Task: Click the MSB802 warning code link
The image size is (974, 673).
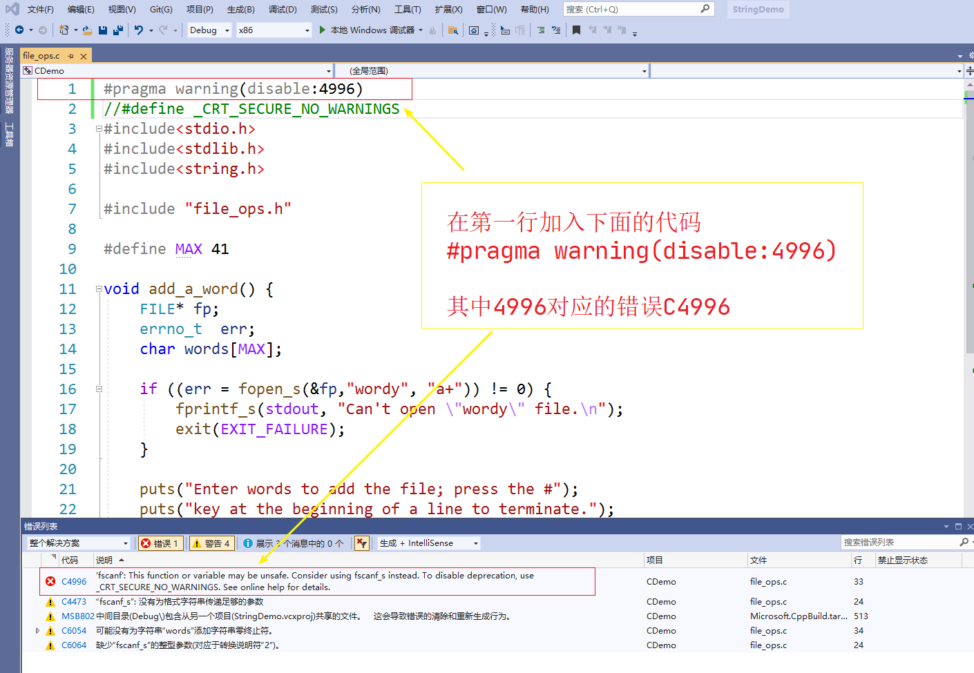Action: 77,616
